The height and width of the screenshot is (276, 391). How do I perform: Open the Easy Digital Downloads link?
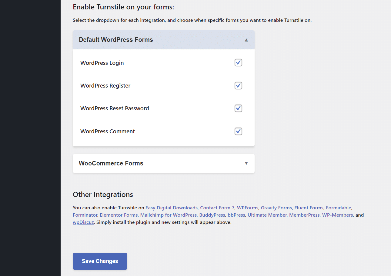tap(172, 208)
